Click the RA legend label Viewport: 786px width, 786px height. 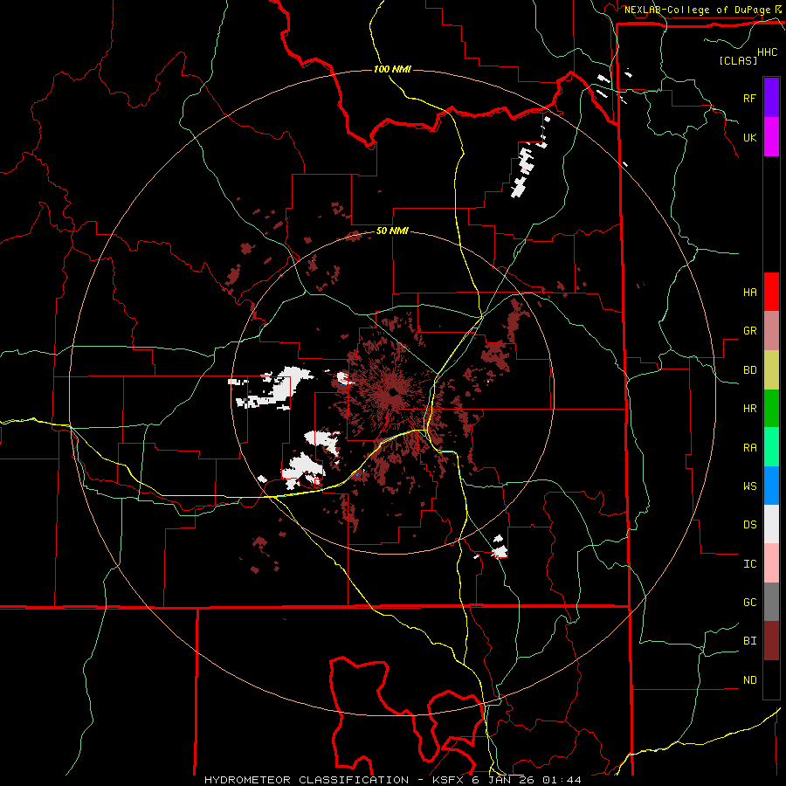pyautogui.click(x=749, y=448)
